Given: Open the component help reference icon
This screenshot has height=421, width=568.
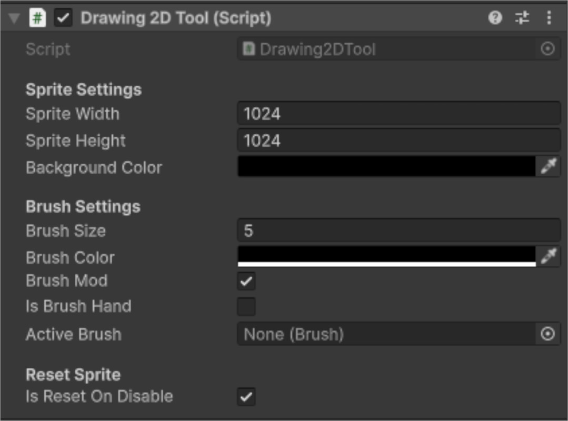Looking at the screenshot, I should pyautogui.click(x=495, y=18).
